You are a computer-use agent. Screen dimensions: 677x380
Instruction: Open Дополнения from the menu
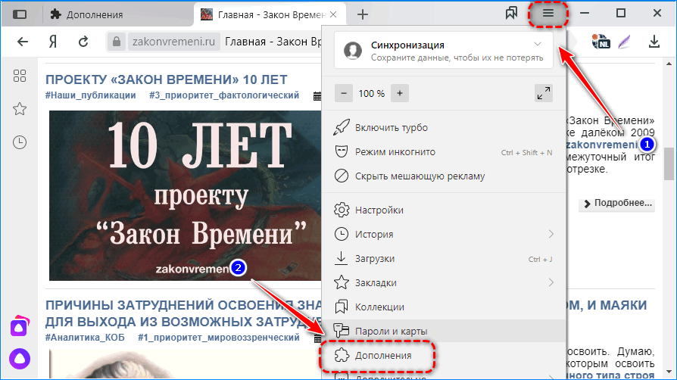(x=444, y=355)
